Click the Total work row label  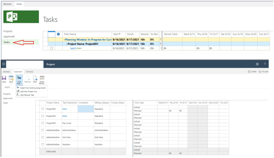pyautogui.click(x=51, y=151)
